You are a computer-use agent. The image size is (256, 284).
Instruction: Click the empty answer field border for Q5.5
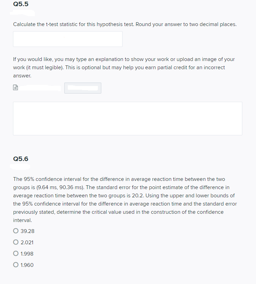point(67,39)
